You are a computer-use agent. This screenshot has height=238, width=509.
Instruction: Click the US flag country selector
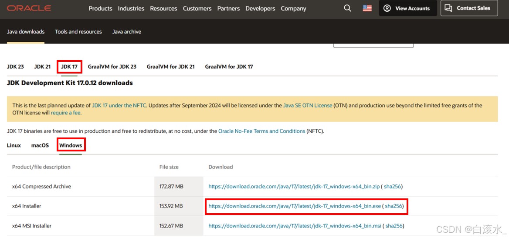[367, 8]
